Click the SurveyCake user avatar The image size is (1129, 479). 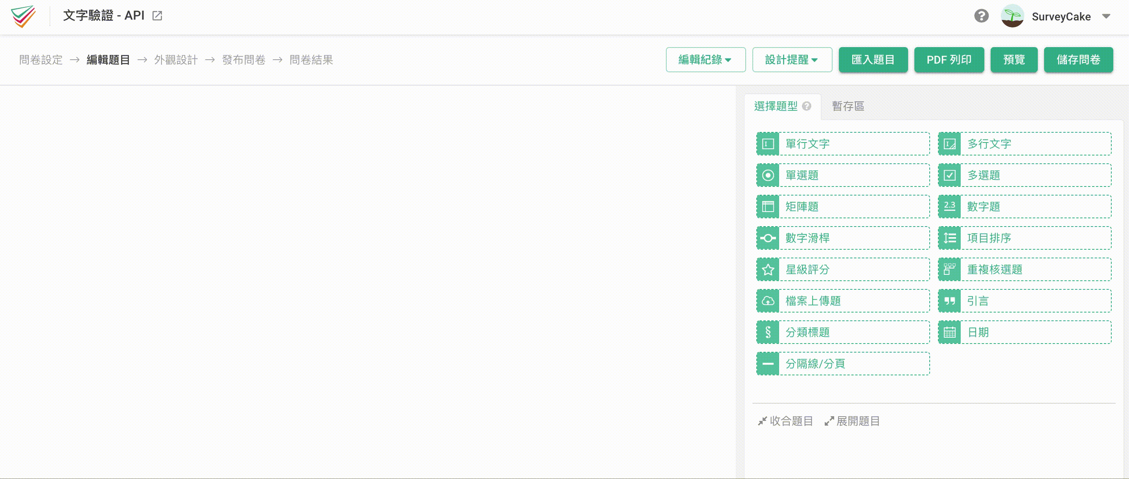pos(1012,16)
